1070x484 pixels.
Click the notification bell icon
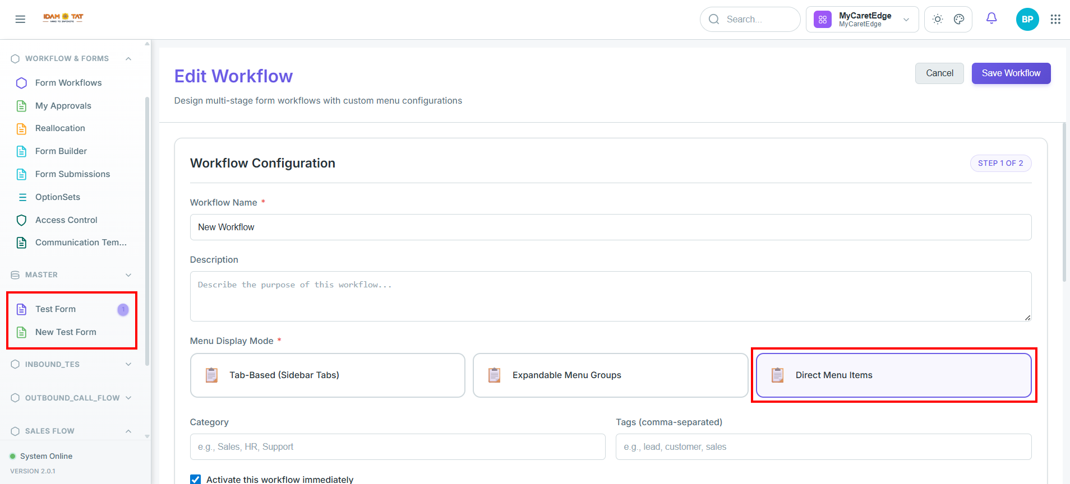991,18
